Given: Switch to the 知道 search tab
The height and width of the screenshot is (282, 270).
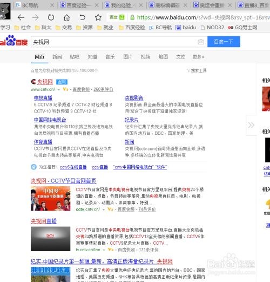Looking at the screenshot, I should [92, 57].
